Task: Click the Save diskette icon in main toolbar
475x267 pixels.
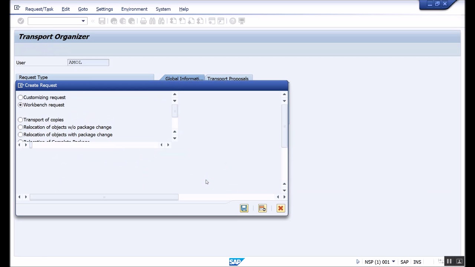Action: pos(102,21)
